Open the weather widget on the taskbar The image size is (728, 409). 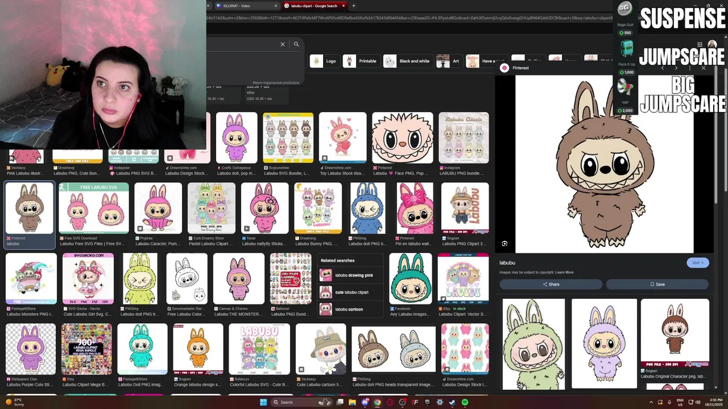[14, 402]
